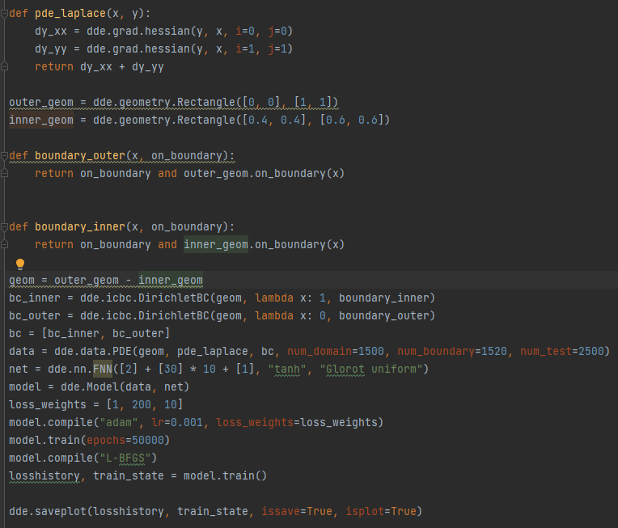Collapse the boundary_inner function fold marker
The height and width of the screenshot is (528, 618).
pos(4,227)
